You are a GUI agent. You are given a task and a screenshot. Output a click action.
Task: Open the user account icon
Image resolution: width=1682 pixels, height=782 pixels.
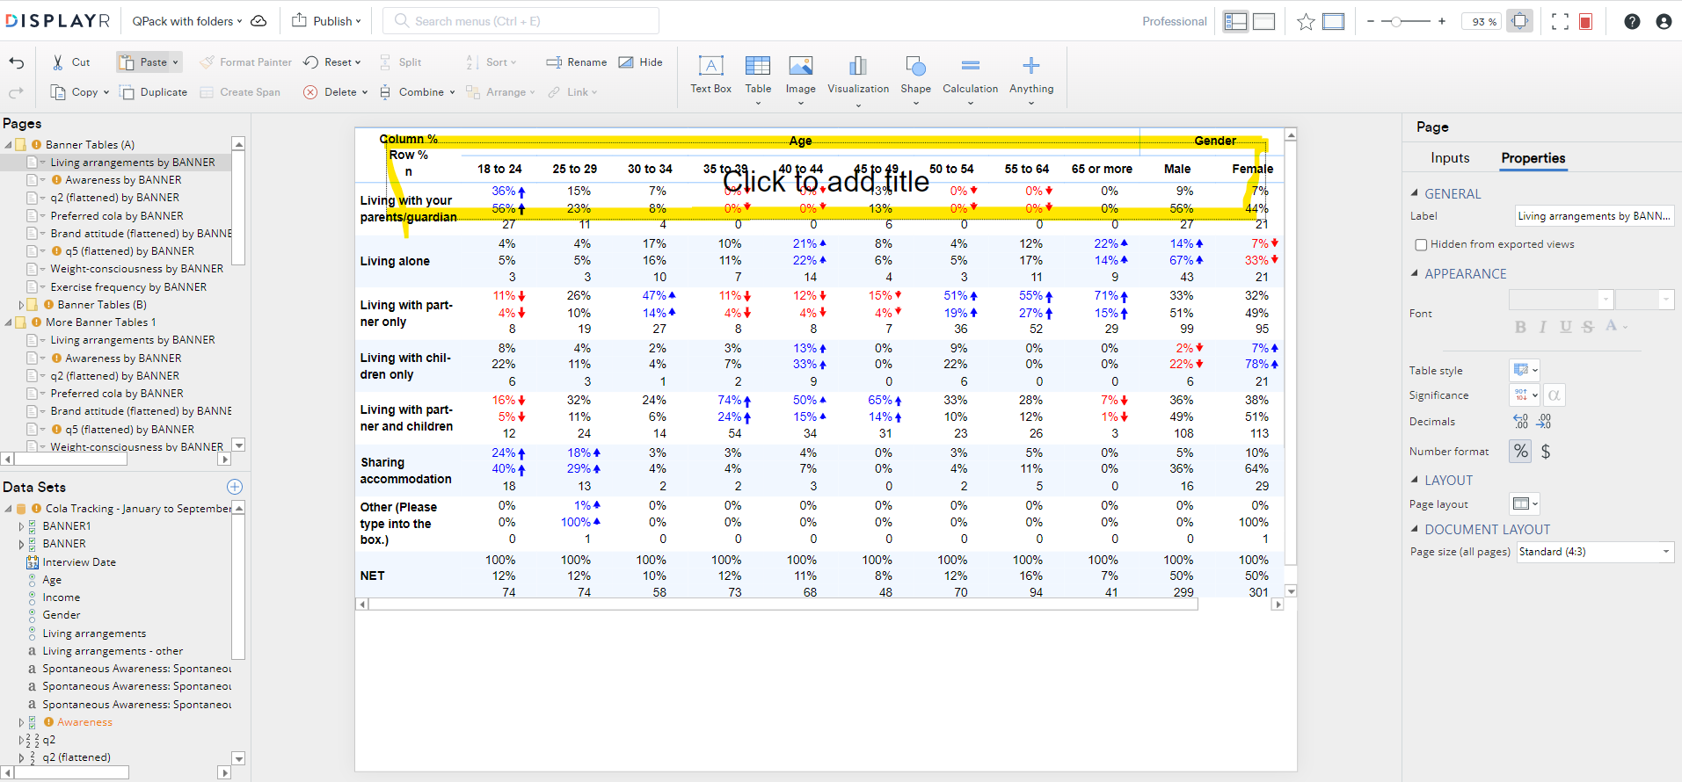tap(1664, 22)
